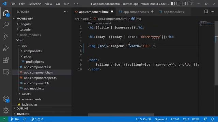This screenshot has height=122, width=218.
Task: Open the Accounts icon in activity bar
Action: [6, 99]
